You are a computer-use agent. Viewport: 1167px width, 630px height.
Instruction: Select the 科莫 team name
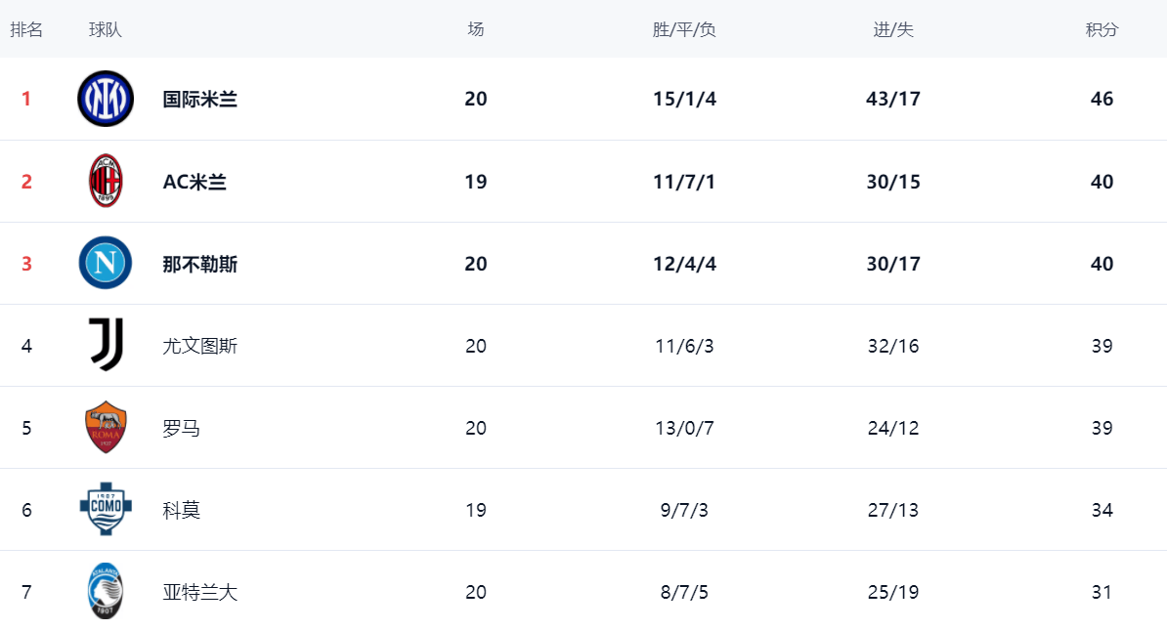[x=181, y=510]
